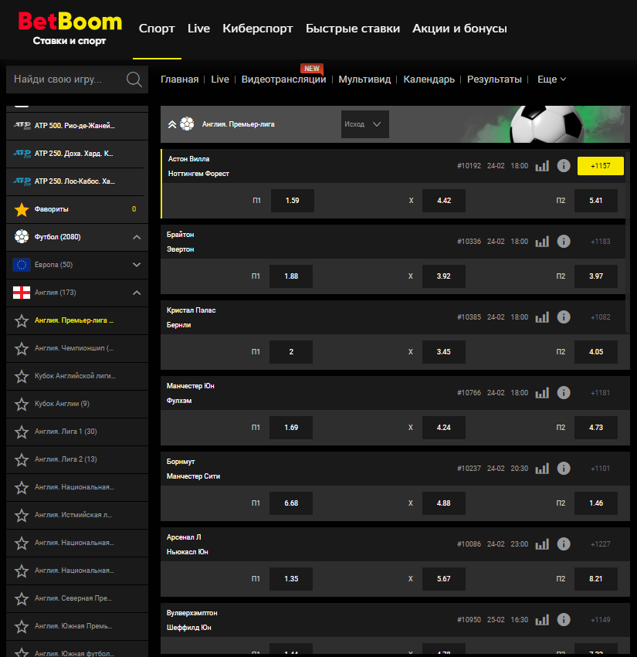The height and width of the screenshot is (657, 637).
Task: Favorite Англия. Лига 1 (30) with star
Action: pyautogui.click(x=22, y=432)
